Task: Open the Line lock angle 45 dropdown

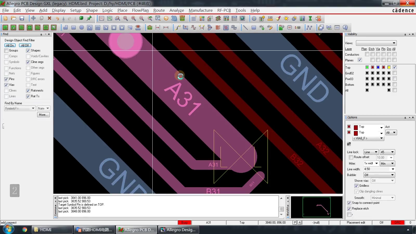Action: [x=387, y=152]
